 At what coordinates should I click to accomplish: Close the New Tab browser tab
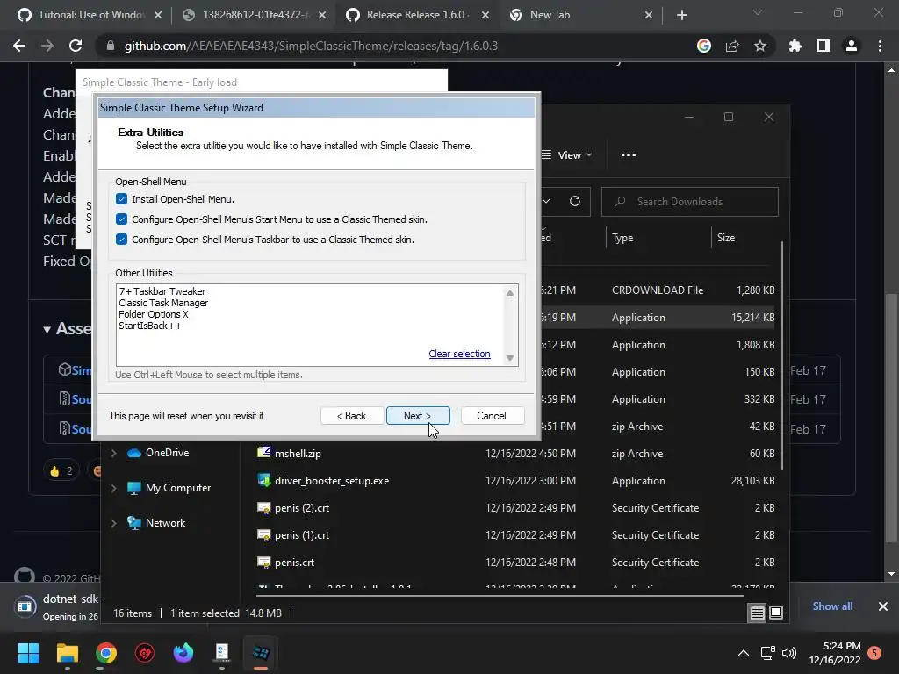(649, 15)
